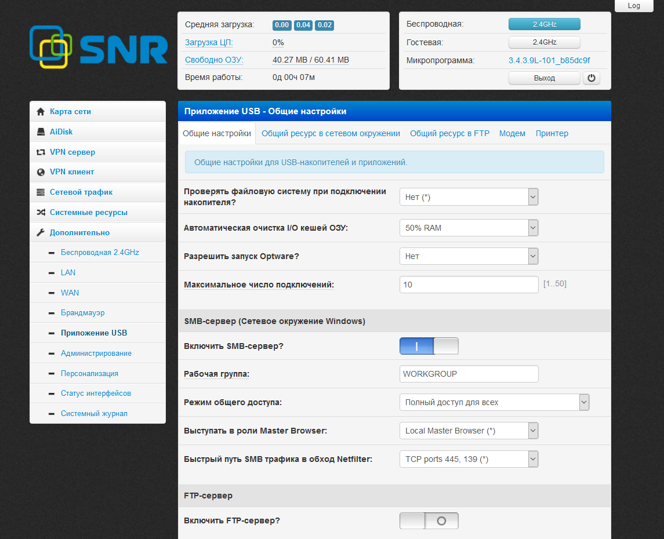
Task: Click the disk icon beside AiDisk
Action: click(41, 132)
